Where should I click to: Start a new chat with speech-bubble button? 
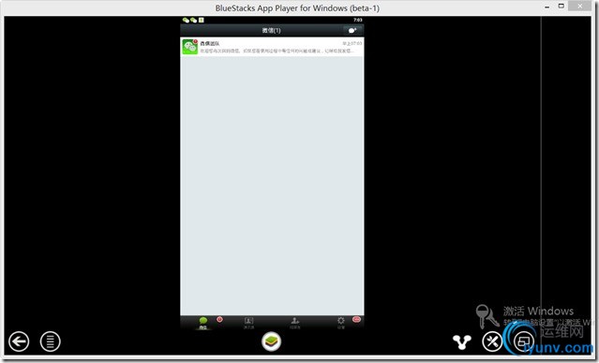(x=352, y=31)
